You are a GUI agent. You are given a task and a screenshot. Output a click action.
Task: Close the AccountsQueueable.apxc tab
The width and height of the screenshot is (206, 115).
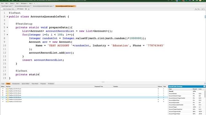(31, 6)
